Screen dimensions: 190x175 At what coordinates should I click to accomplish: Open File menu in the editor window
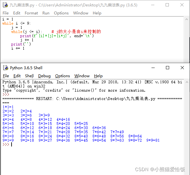(5, 13)
